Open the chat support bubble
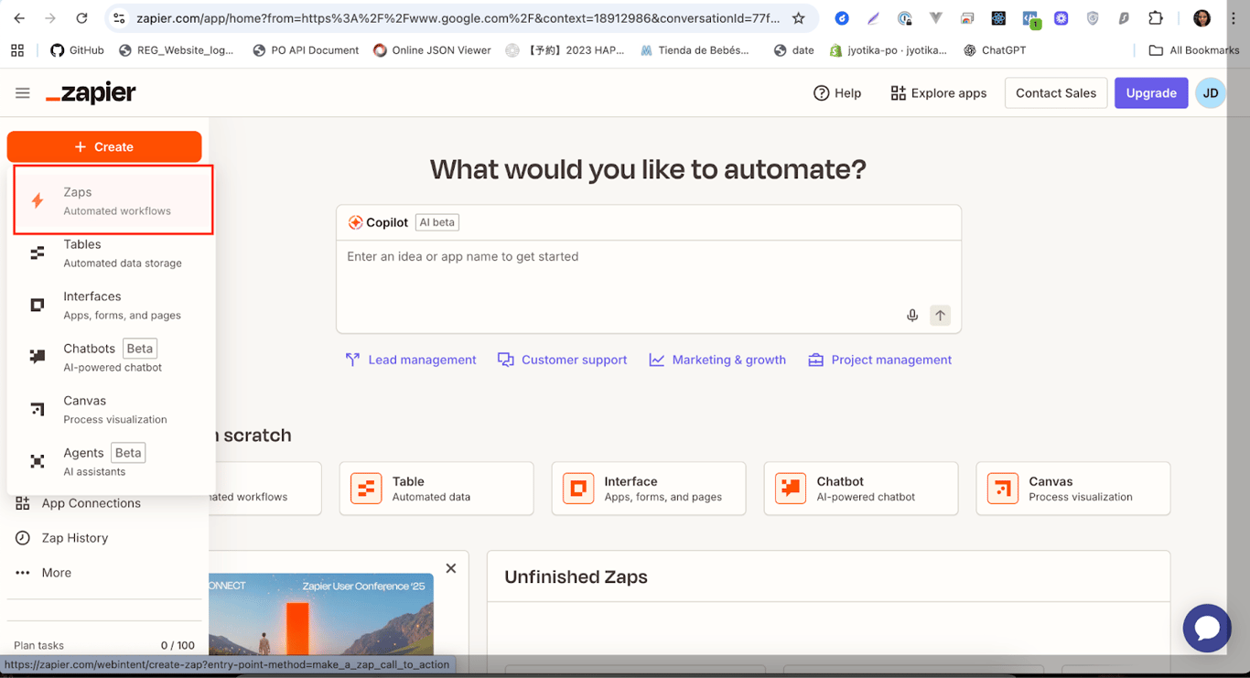The image size is (1250, 678). pyautogui.click(x=1207, y=629)
